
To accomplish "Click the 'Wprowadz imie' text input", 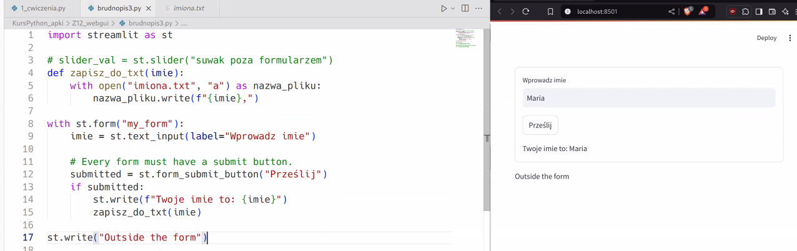I will 649,98.
